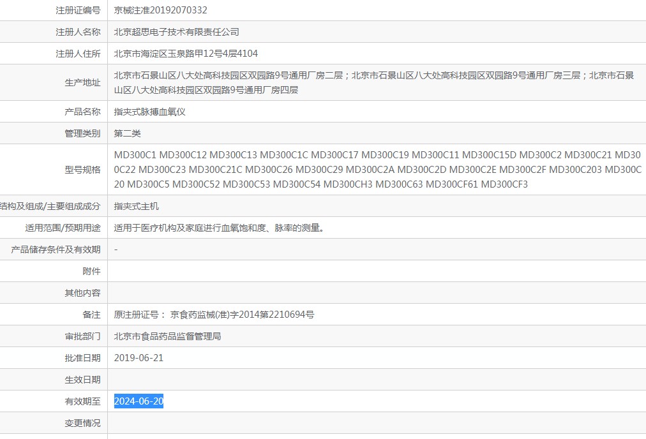Select the approval date 2019-06-21
The width and height of the screenshot is (646, 439).
[139, 358]
